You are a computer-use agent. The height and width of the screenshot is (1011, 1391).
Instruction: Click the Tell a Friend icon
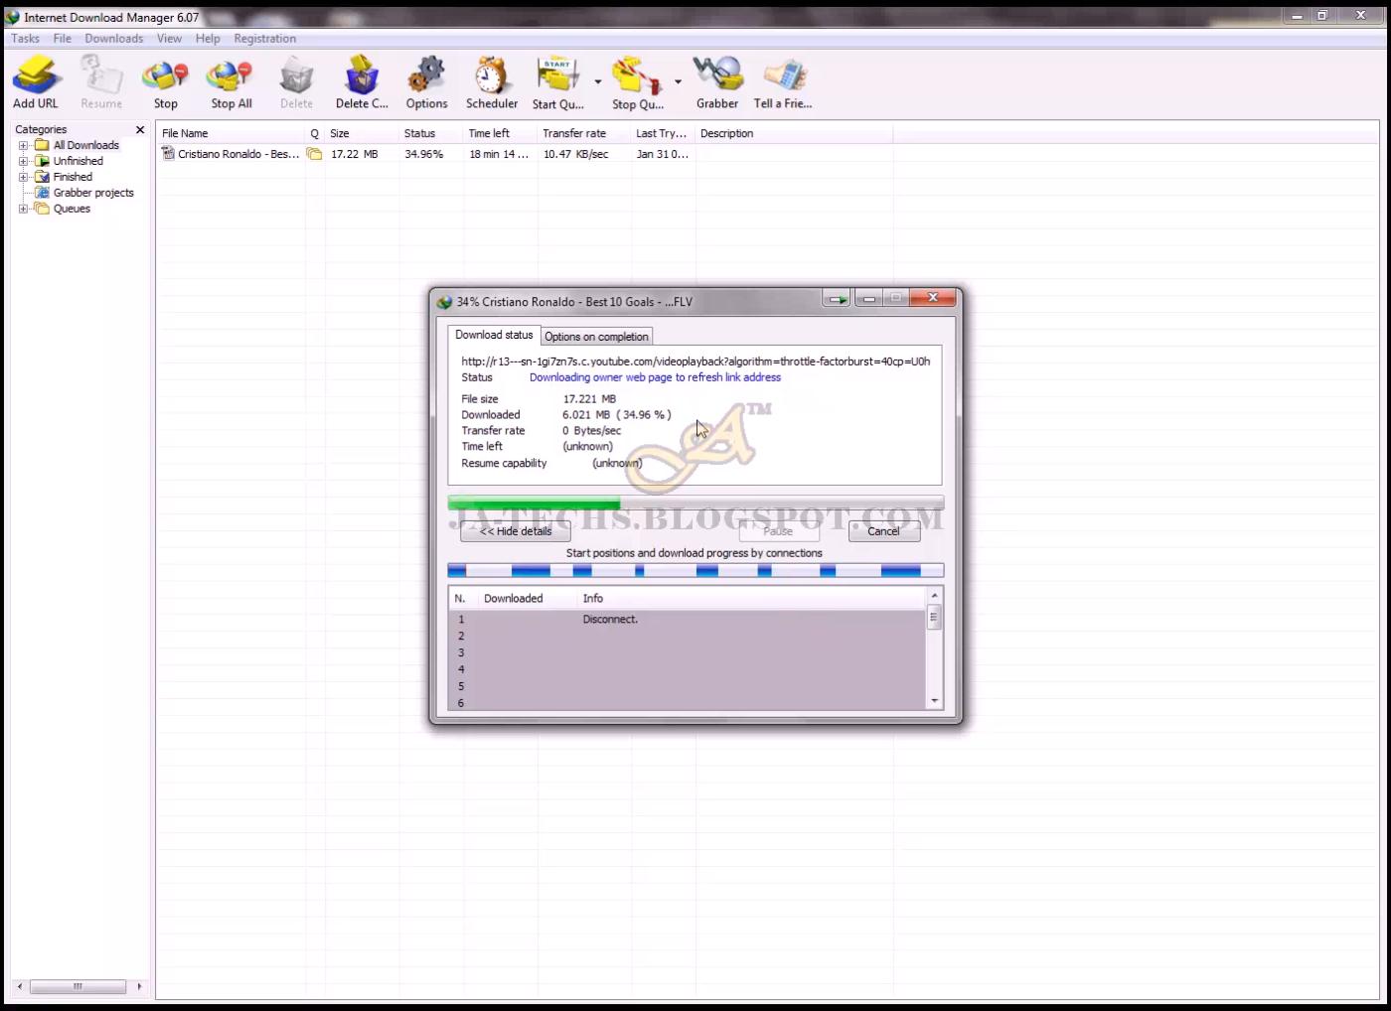783,75
